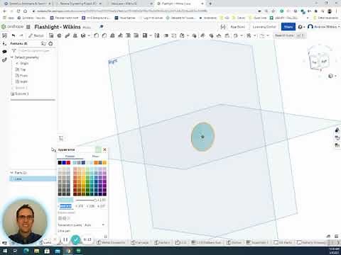Open File Explorer from the taskbar

click(x=36, y=251)
